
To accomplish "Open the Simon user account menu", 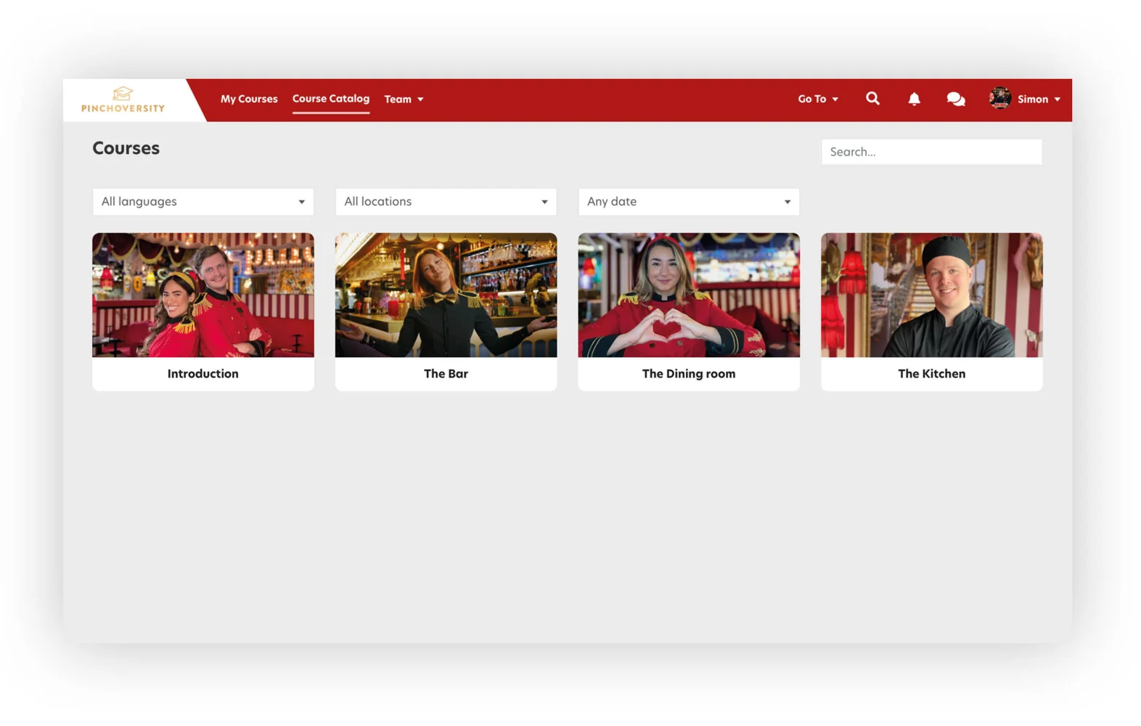I will tap(1039, 99).
